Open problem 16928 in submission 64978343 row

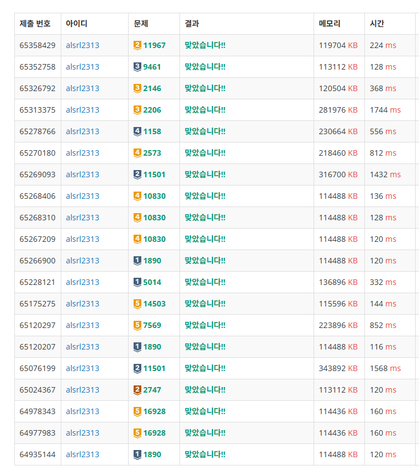tap(155, 411)
